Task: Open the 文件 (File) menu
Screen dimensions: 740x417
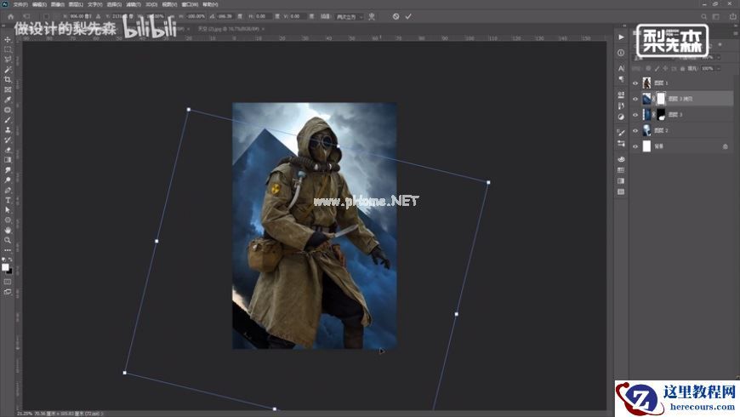Action: pyautogui.click(x=20, y=4)
